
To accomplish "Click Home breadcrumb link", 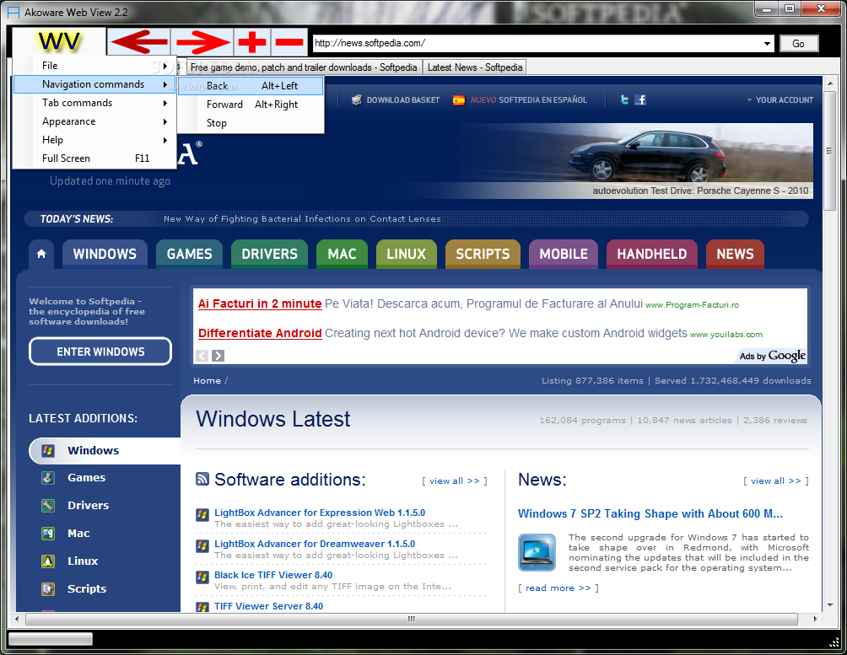I will coord(207,381).
